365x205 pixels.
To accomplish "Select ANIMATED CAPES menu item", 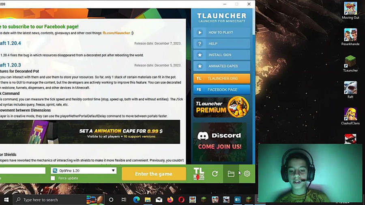I will 221,66.
